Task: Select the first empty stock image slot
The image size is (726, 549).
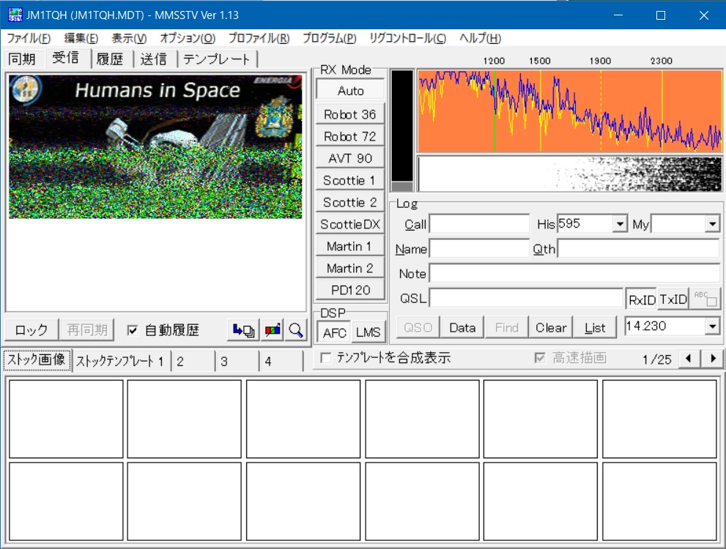Action: [66, 419]
